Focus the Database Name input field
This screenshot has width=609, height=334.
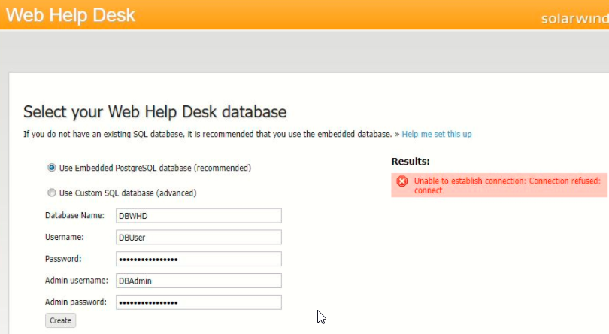198,216
